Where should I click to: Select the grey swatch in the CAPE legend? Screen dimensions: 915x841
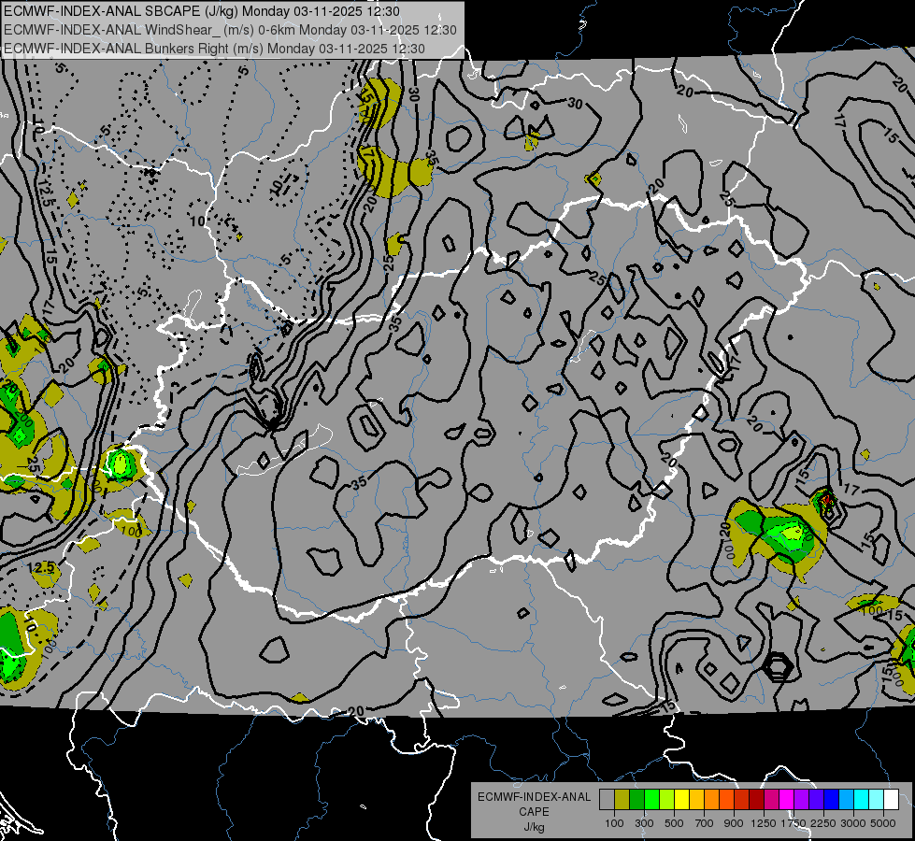(607, 800)
